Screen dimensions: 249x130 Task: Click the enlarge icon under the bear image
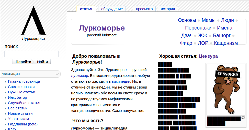coord(243,118)
